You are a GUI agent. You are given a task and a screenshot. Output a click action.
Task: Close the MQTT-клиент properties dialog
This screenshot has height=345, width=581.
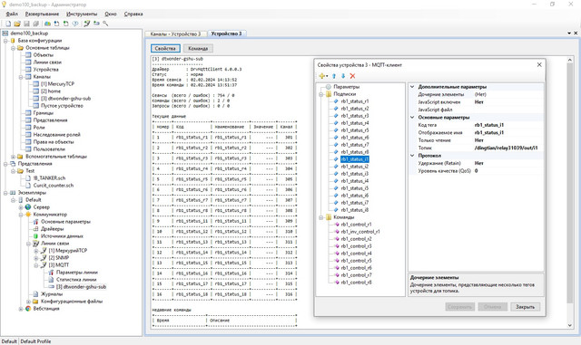pos(539,64)
